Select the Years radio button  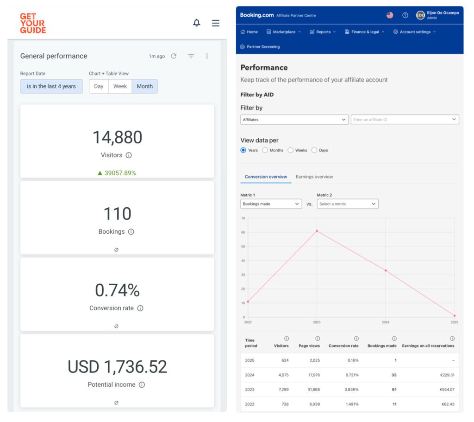(x=243, y=150)
